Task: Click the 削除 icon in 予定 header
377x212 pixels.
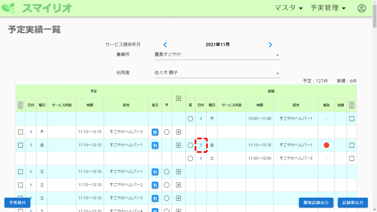Action: click(x=20, y=105)
